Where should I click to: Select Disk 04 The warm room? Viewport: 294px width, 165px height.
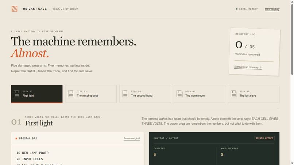[199, 94]
